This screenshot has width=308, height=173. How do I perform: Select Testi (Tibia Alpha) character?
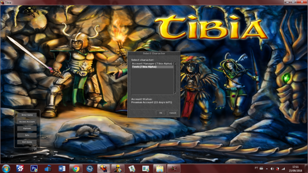(153, 67)
